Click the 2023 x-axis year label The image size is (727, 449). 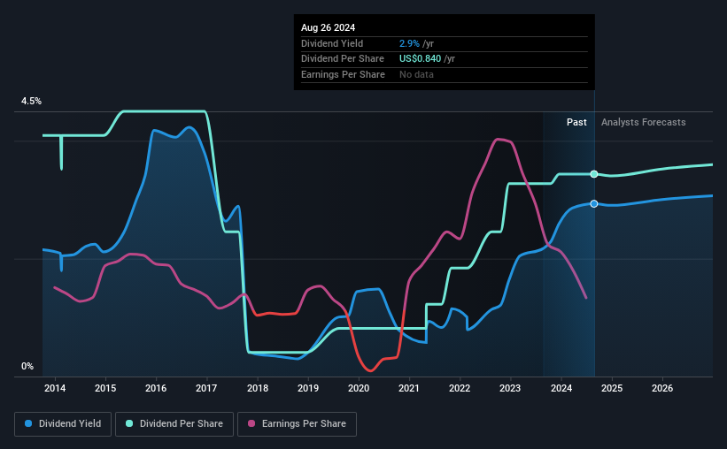510,388
